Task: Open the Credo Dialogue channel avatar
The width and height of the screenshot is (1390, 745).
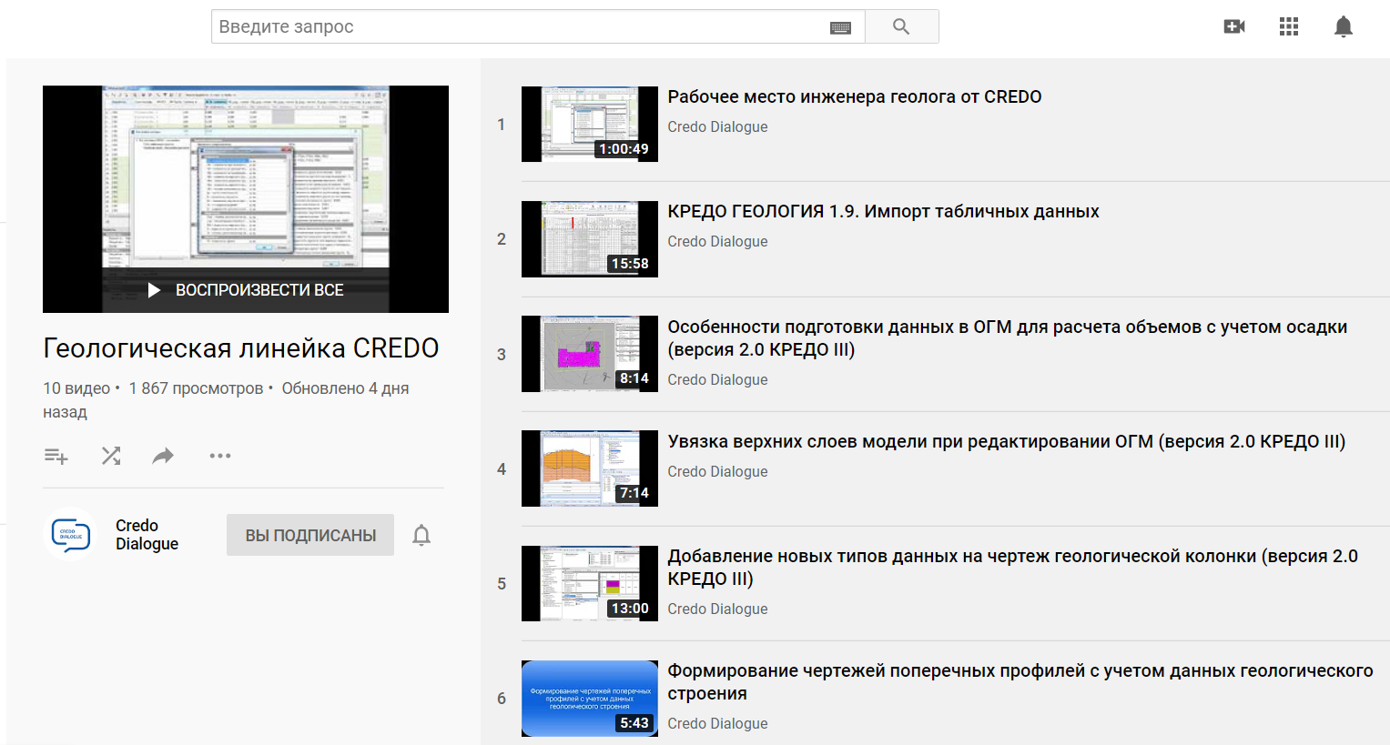Action: tap(71, 534)
